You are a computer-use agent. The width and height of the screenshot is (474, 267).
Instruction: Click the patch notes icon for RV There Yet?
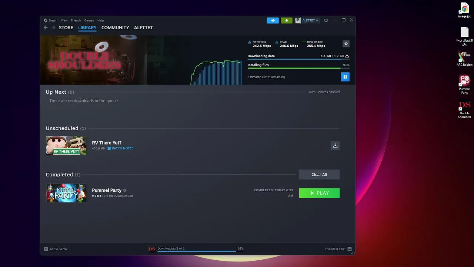109,148
